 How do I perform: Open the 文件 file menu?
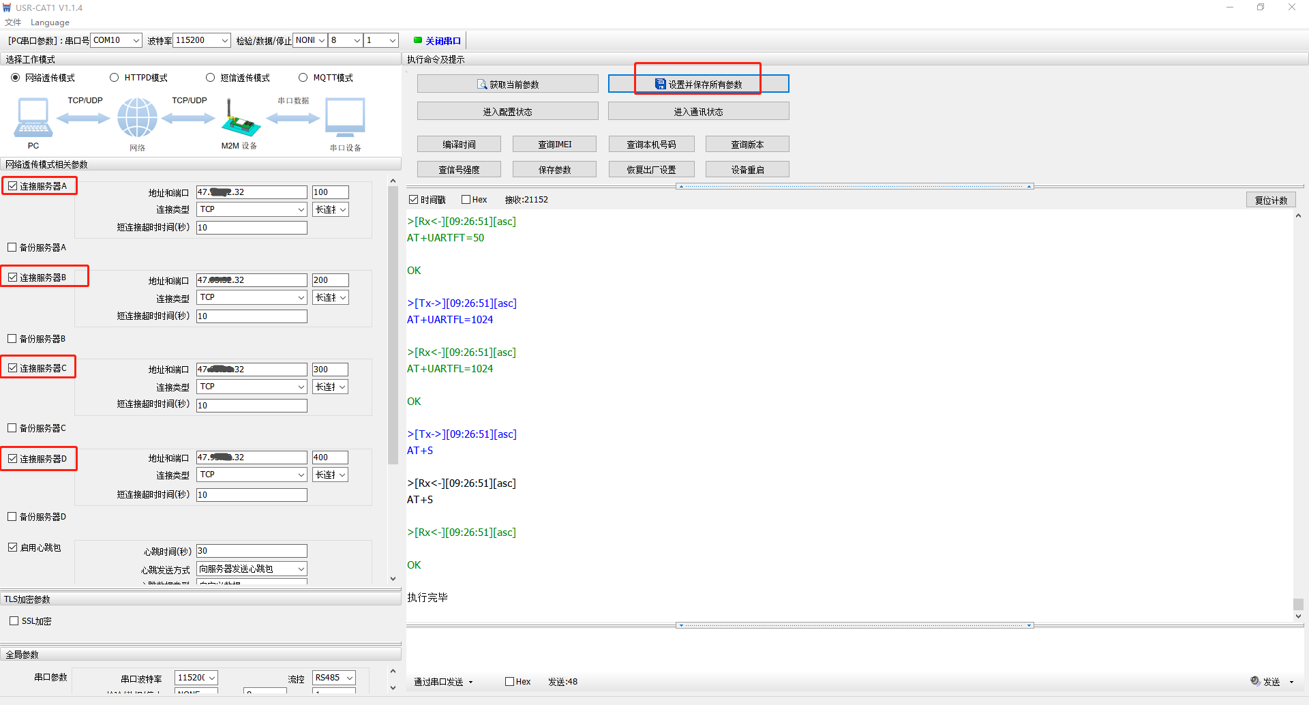pos(13,22)
